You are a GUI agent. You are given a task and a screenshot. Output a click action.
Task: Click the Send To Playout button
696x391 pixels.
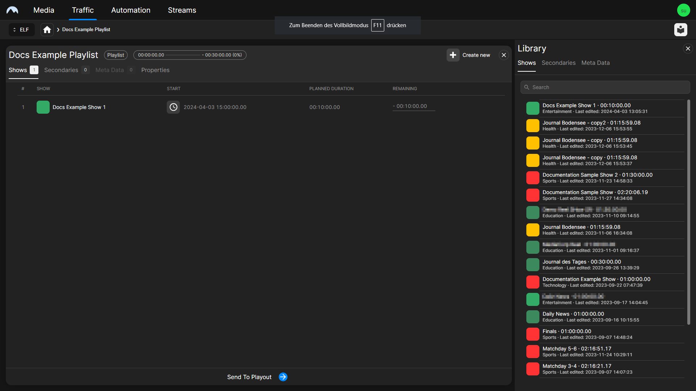coord(249,377)
